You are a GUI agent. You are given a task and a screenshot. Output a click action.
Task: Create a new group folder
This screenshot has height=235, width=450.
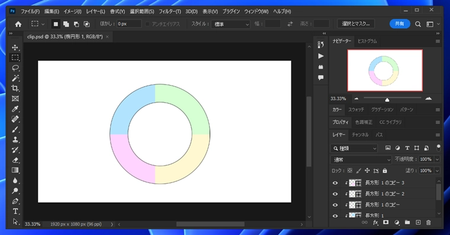tap(407, 223)
